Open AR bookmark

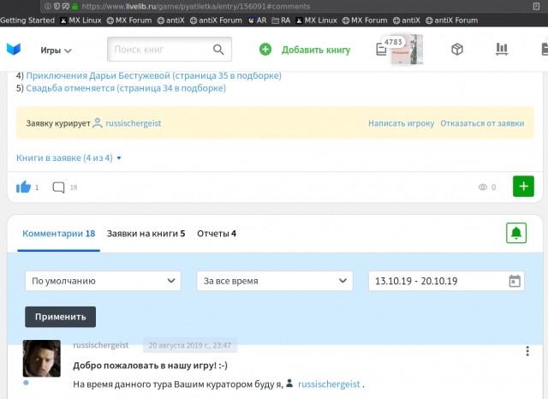[x=257, y=21]
